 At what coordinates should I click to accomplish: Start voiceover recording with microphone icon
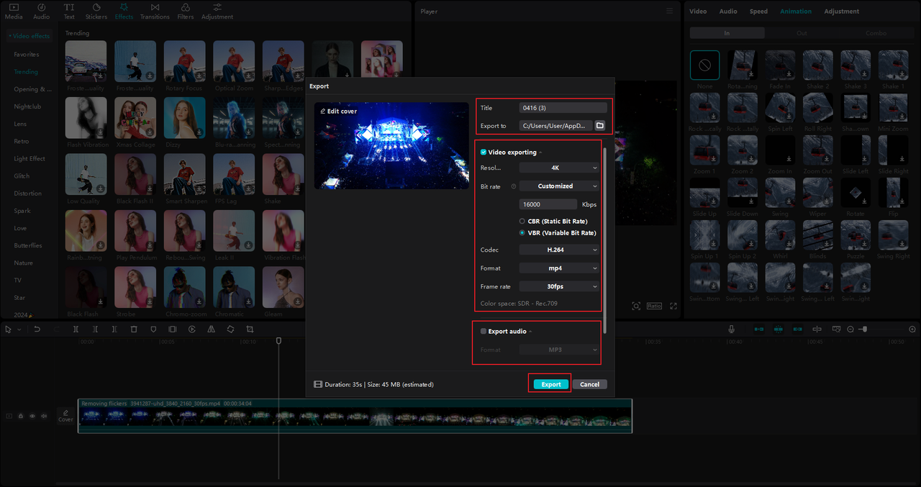click(x=731, y=329)
